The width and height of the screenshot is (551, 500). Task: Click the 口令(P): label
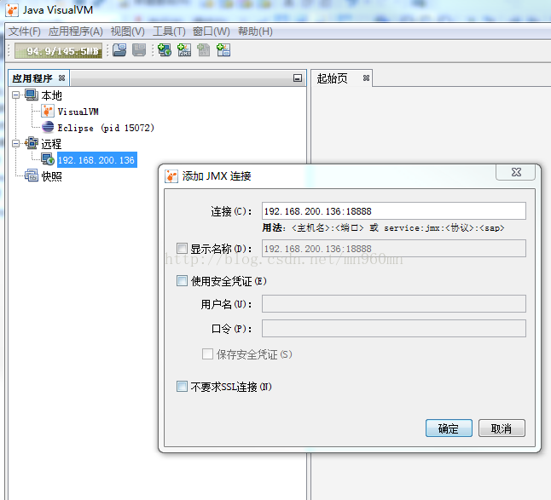(232, 329)
